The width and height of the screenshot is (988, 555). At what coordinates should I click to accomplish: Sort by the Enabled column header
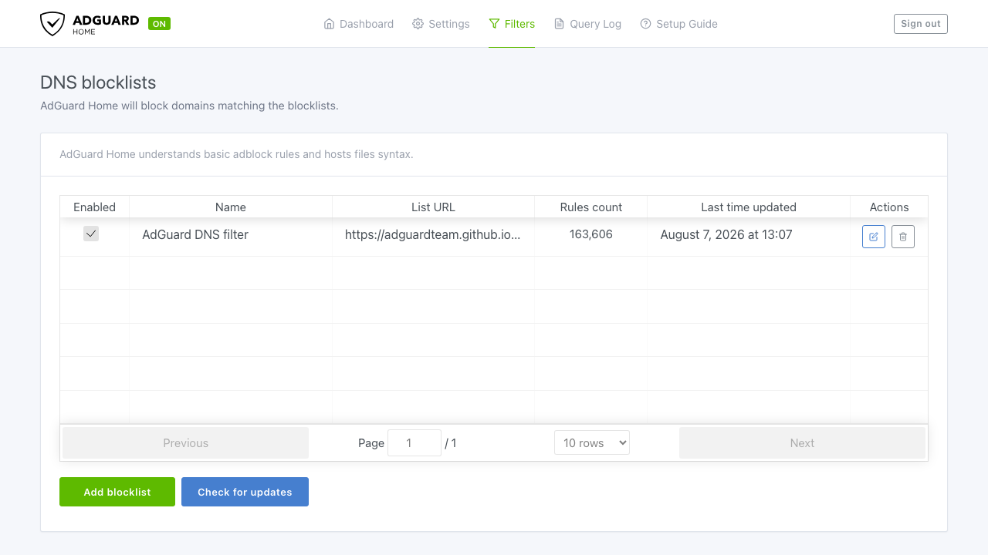pos(95,207)
